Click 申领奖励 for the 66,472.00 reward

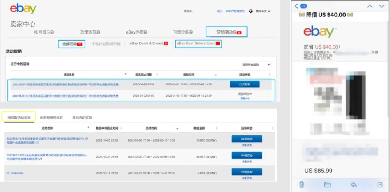(x=247, y=155)
